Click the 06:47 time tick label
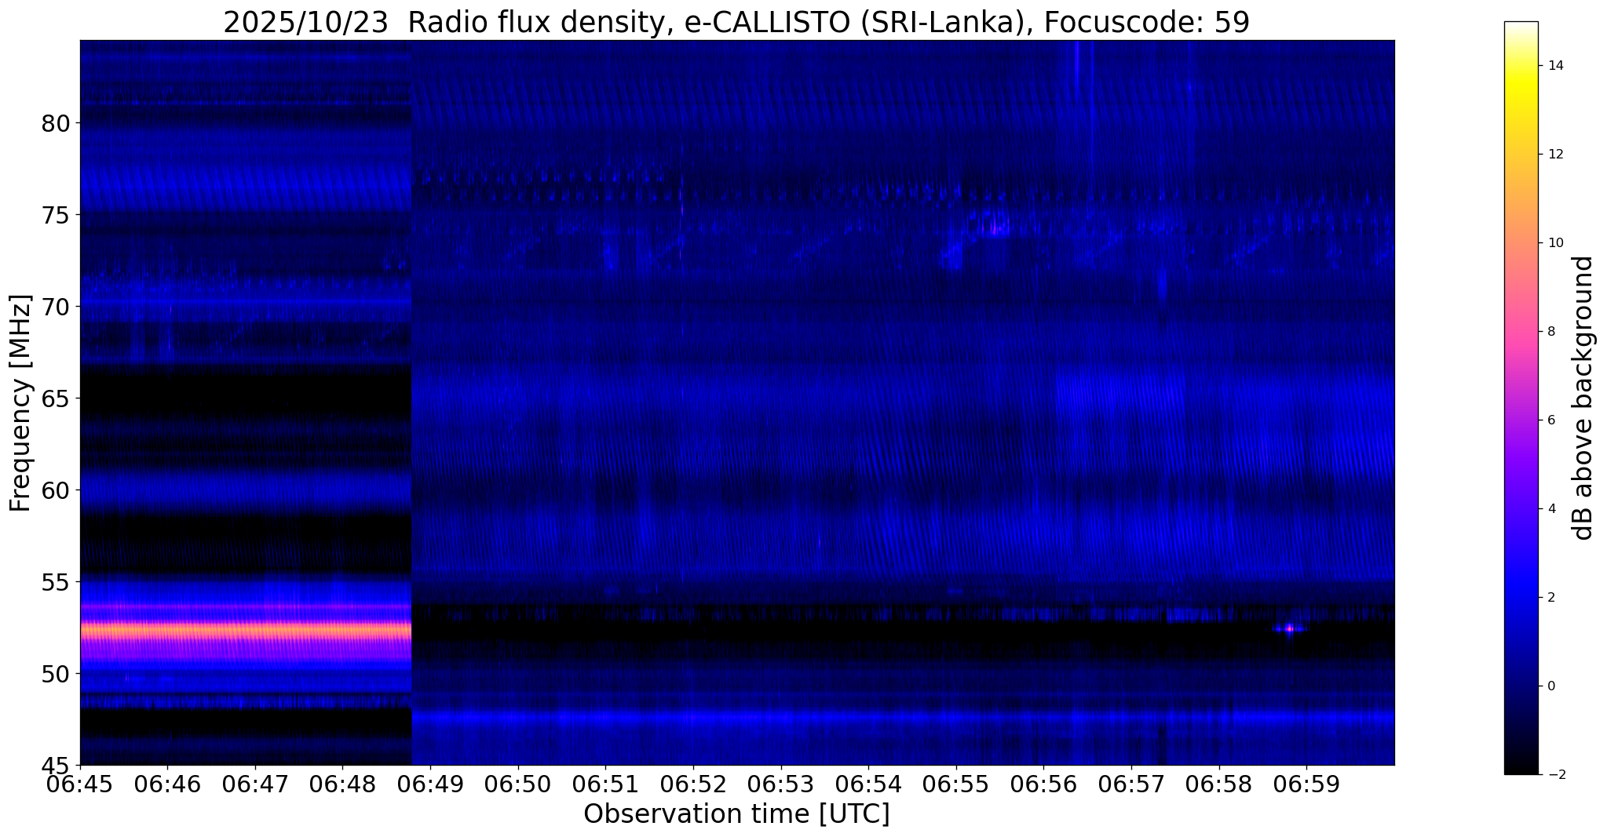The height and width of the screenshot is (837, 1607). [x=254, y=784]
